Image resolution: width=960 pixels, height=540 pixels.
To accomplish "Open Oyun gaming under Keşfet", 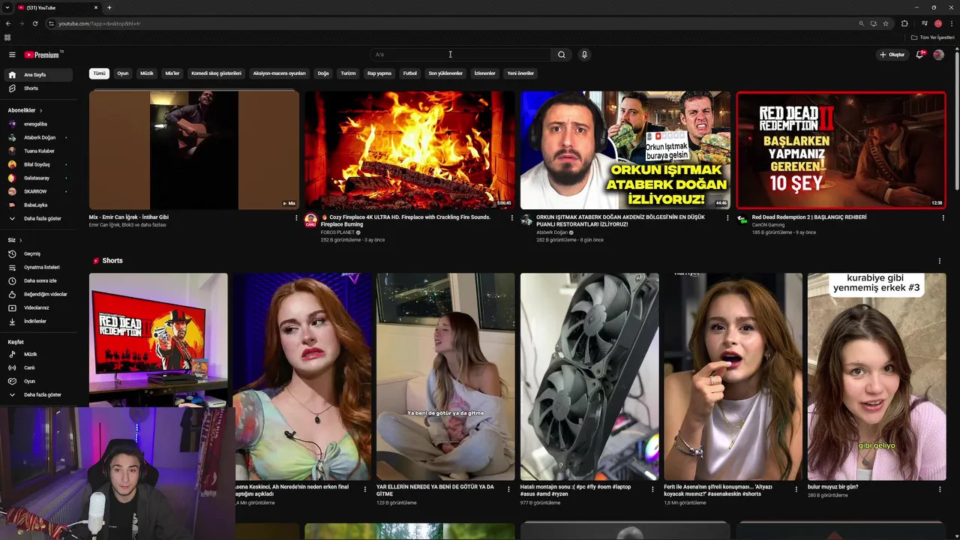I will 40,381.
